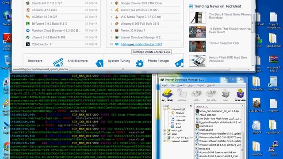Open ACDSee 18.0.0.225 link

click(44, 17)
